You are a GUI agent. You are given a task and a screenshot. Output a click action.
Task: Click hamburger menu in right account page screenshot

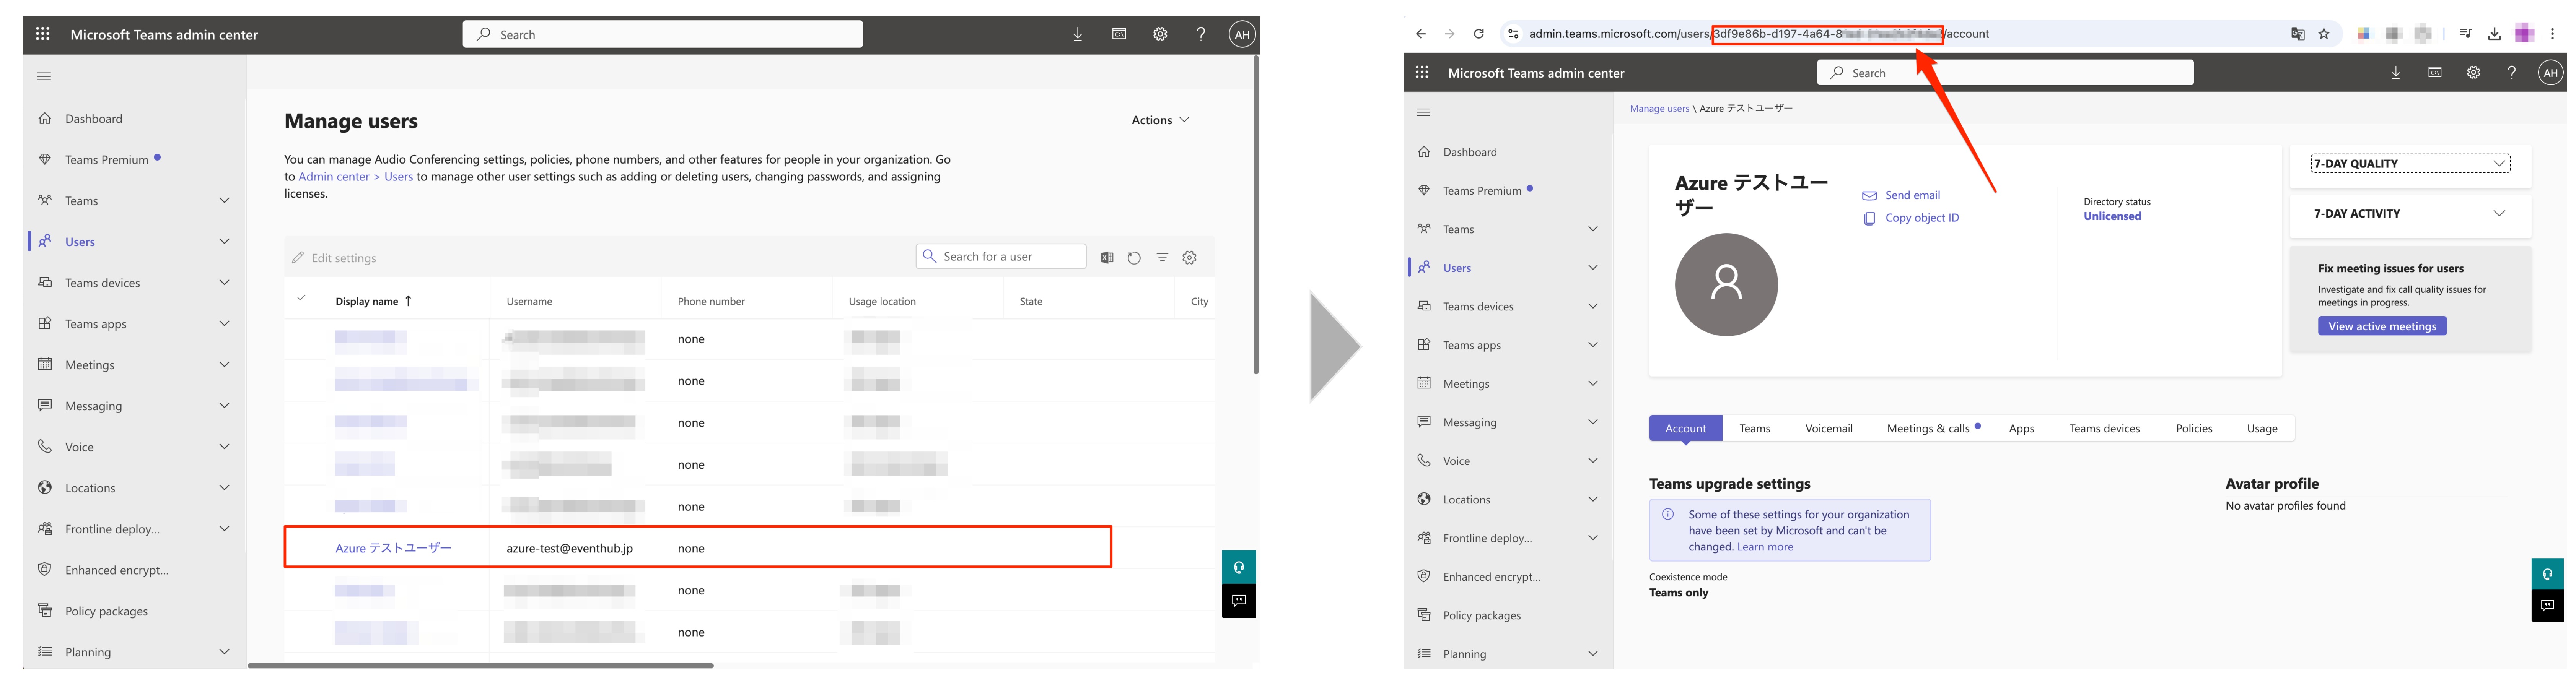1423,112
